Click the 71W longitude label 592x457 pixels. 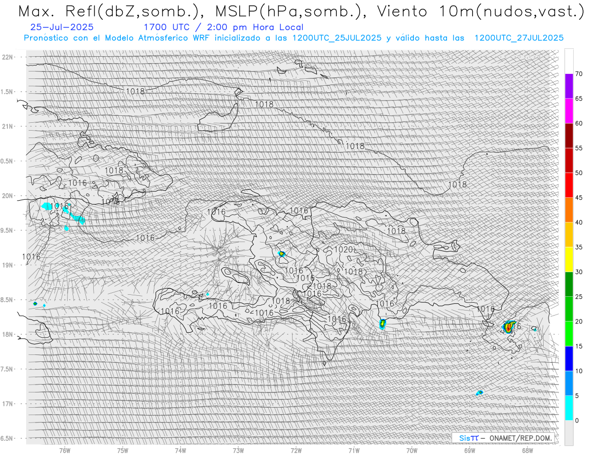tap(354, 450)
